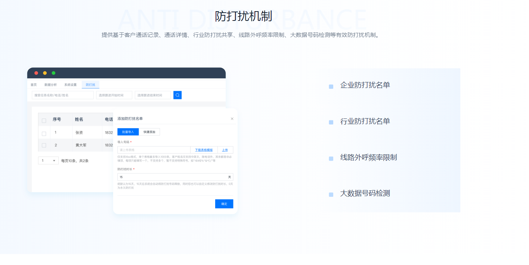Click the blue search magnifier icon
This screenshot has width=529, height=265.
(177, 95)
